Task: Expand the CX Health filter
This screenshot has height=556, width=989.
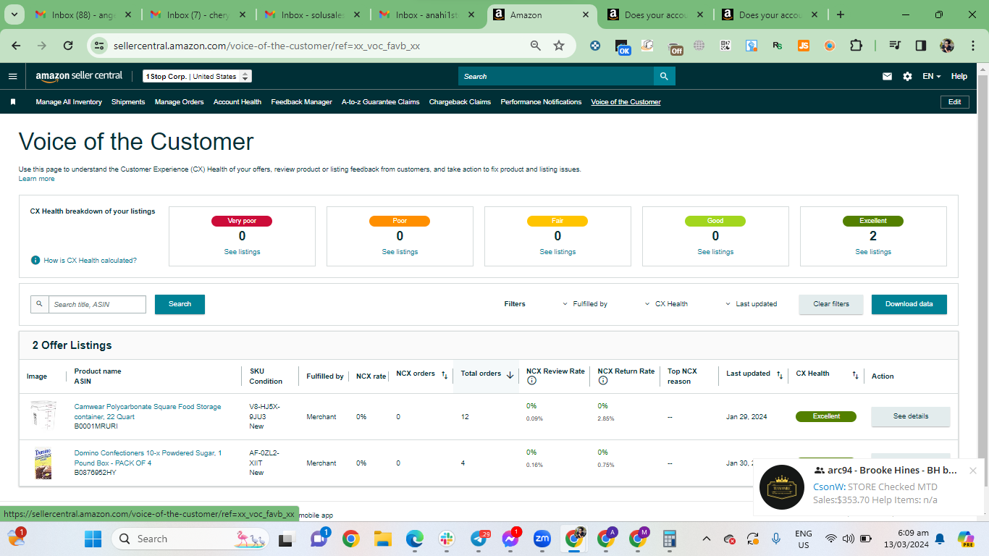Action: pos(666,304)
